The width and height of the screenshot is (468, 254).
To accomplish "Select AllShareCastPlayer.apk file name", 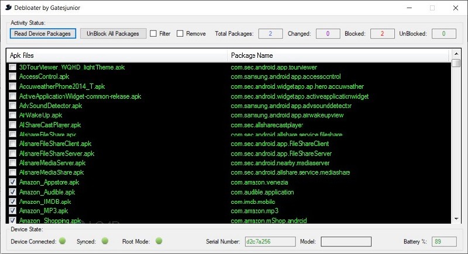I will pyautogui.click(x=50, y=125).
